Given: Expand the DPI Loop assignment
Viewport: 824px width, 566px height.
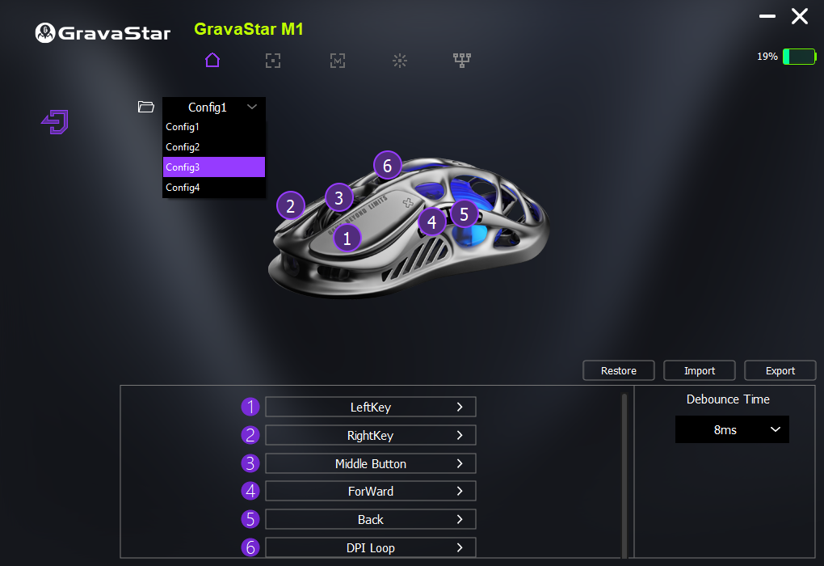Looking at the screenshot, I should click(371, 547).
